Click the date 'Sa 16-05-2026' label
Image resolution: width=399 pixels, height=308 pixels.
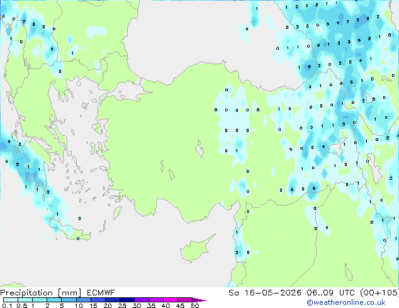tap(265, 293)
